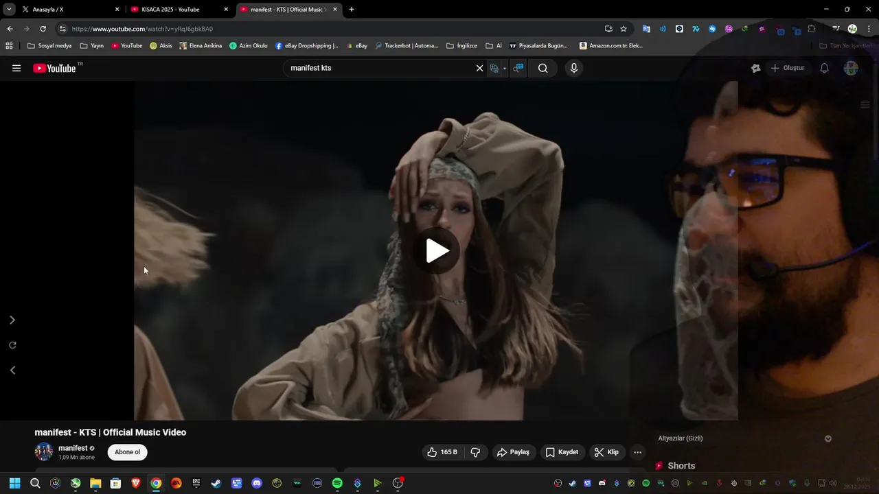Viewport: 879px width, 494px height.
Task: Subscribe with Abone ol button
Action: 127,452
